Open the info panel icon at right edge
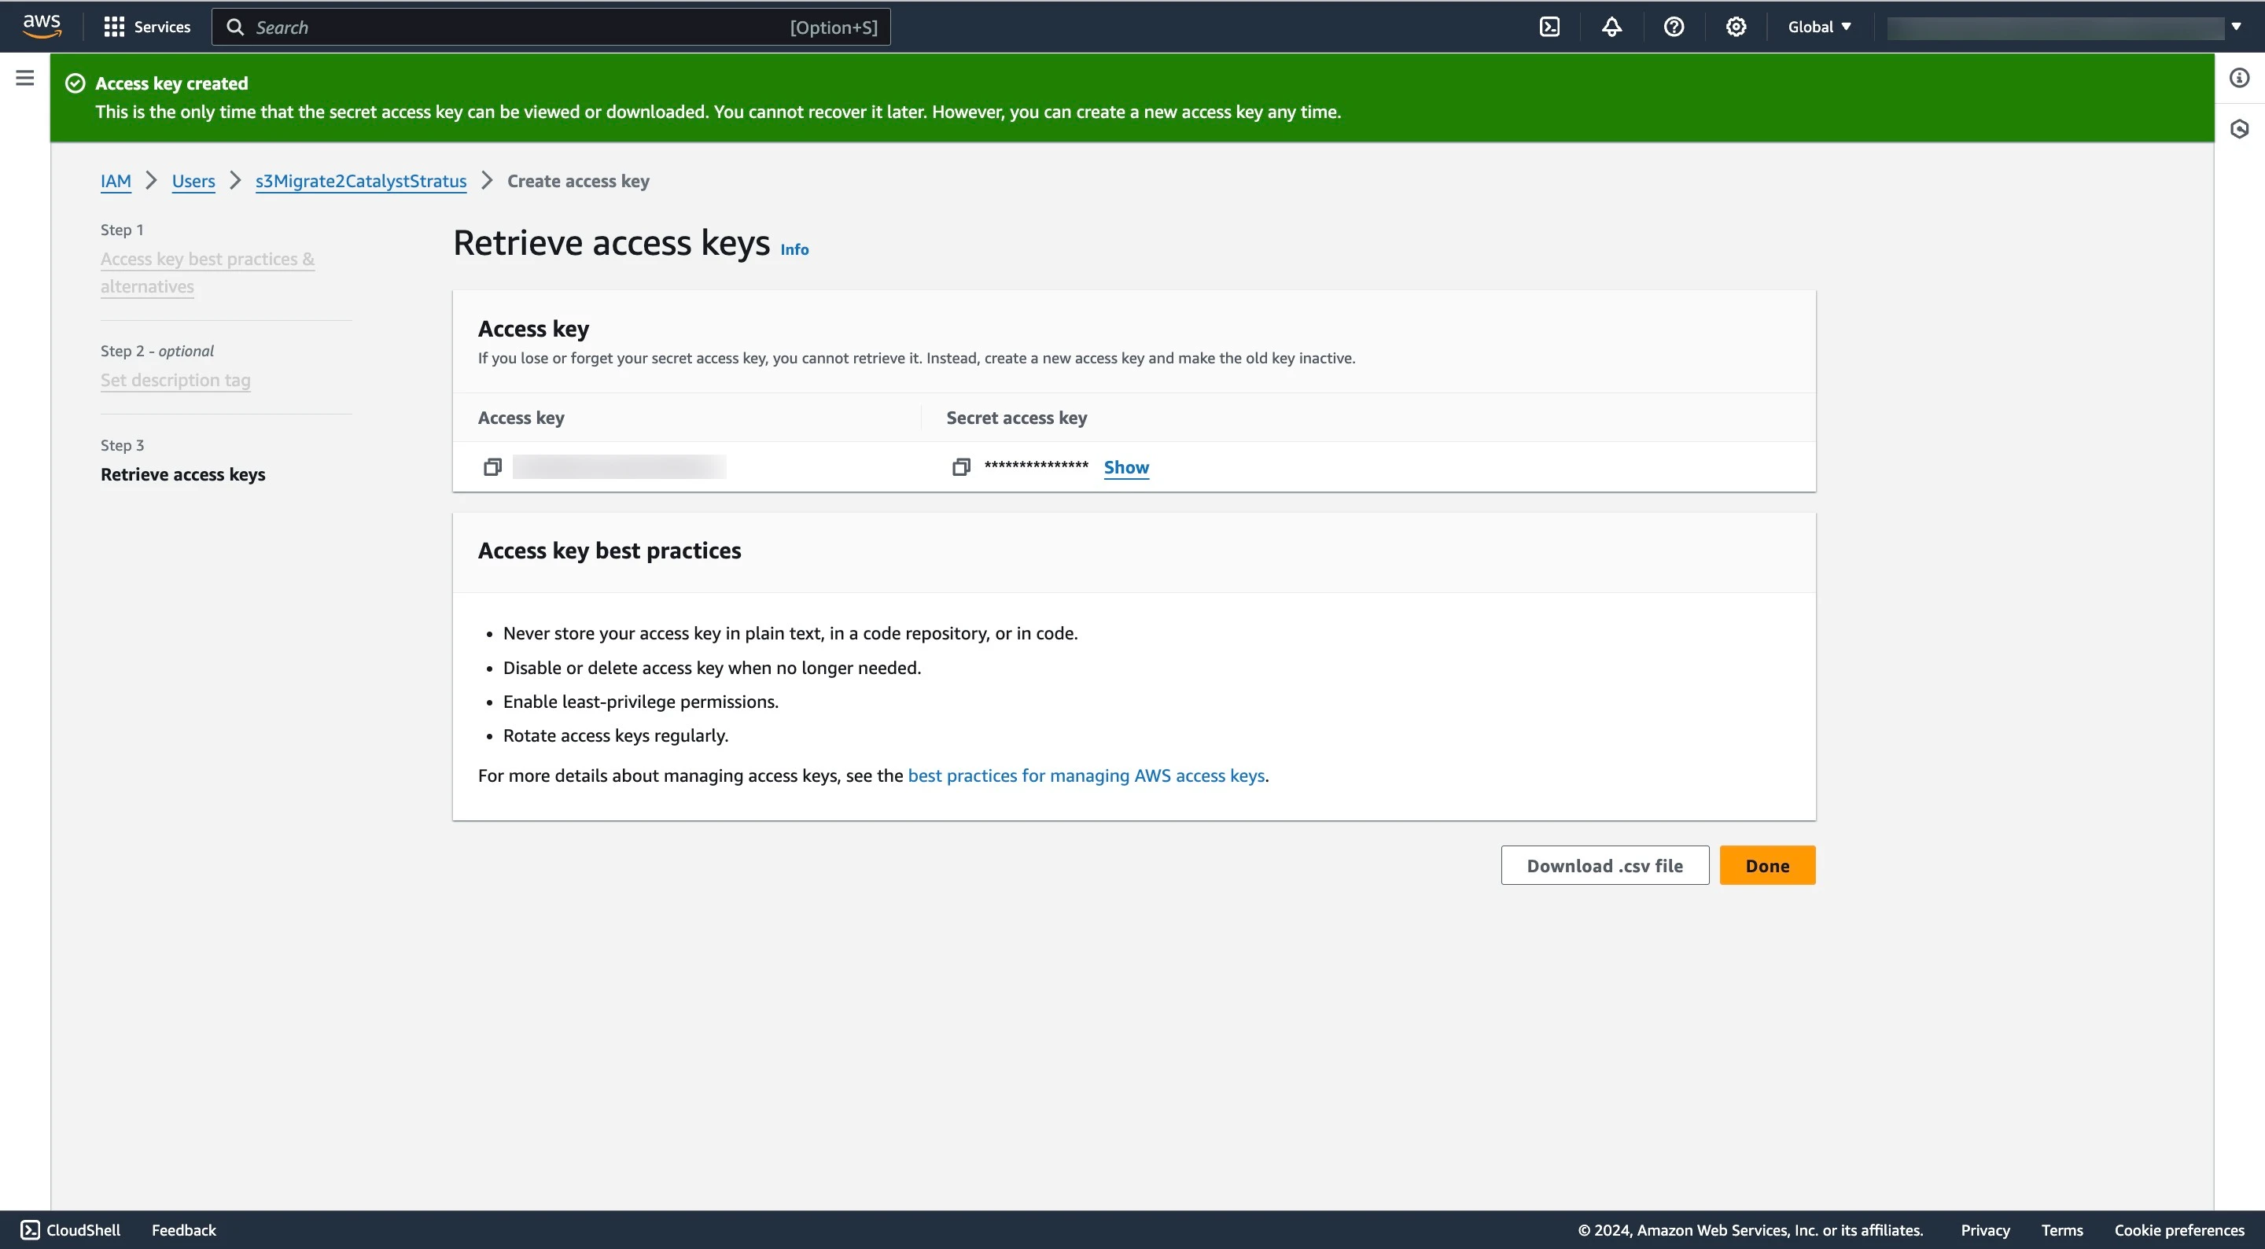This screenshot has width=2265, height=1249. pos(2238,79)
